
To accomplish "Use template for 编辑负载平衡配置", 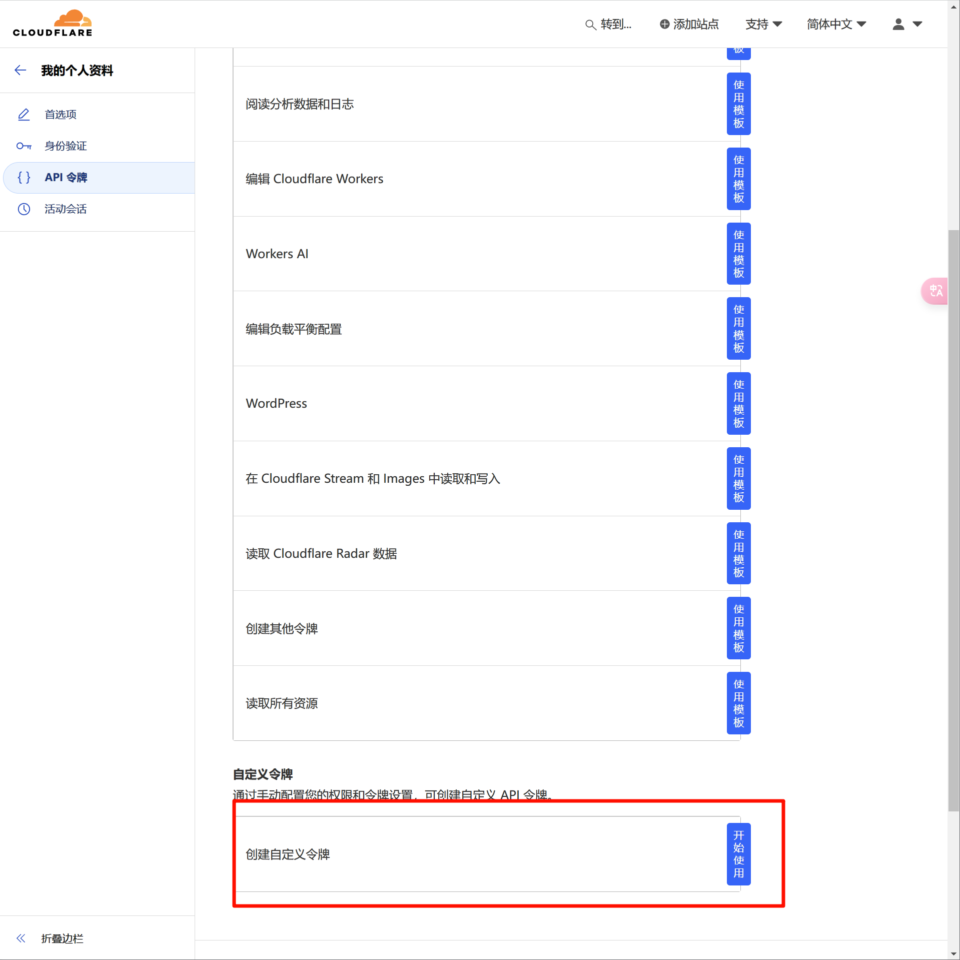I will (x=738, y=329).
